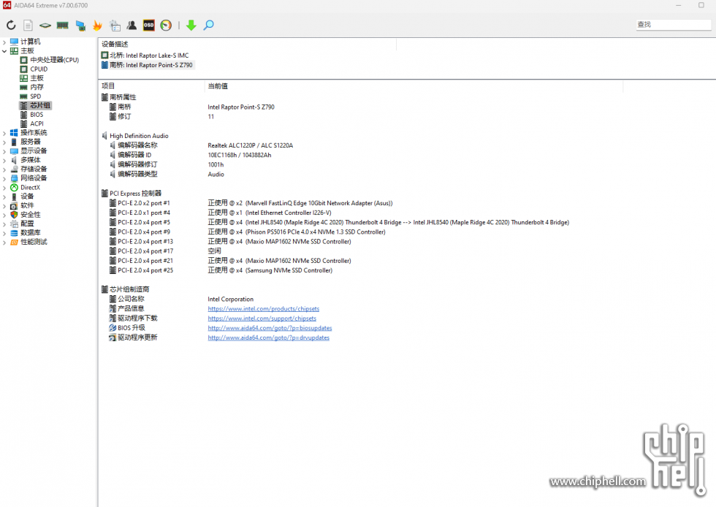Click in the 查找 search field
The width and height of the screenshot is (716, 507).
pos(674,25)
